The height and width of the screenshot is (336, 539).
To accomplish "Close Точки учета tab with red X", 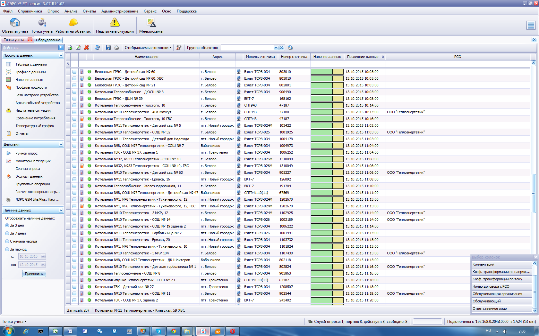I will [x=30, y=40].
